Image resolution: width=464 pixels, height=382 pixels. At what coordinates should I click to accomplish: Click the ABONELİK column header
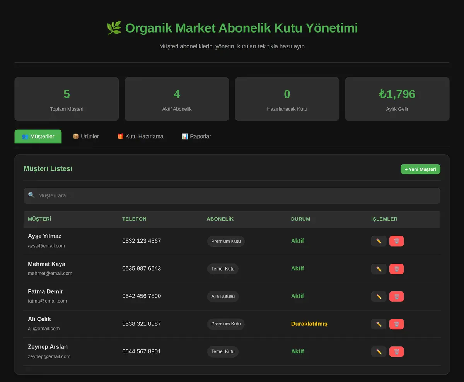(220, 219)
